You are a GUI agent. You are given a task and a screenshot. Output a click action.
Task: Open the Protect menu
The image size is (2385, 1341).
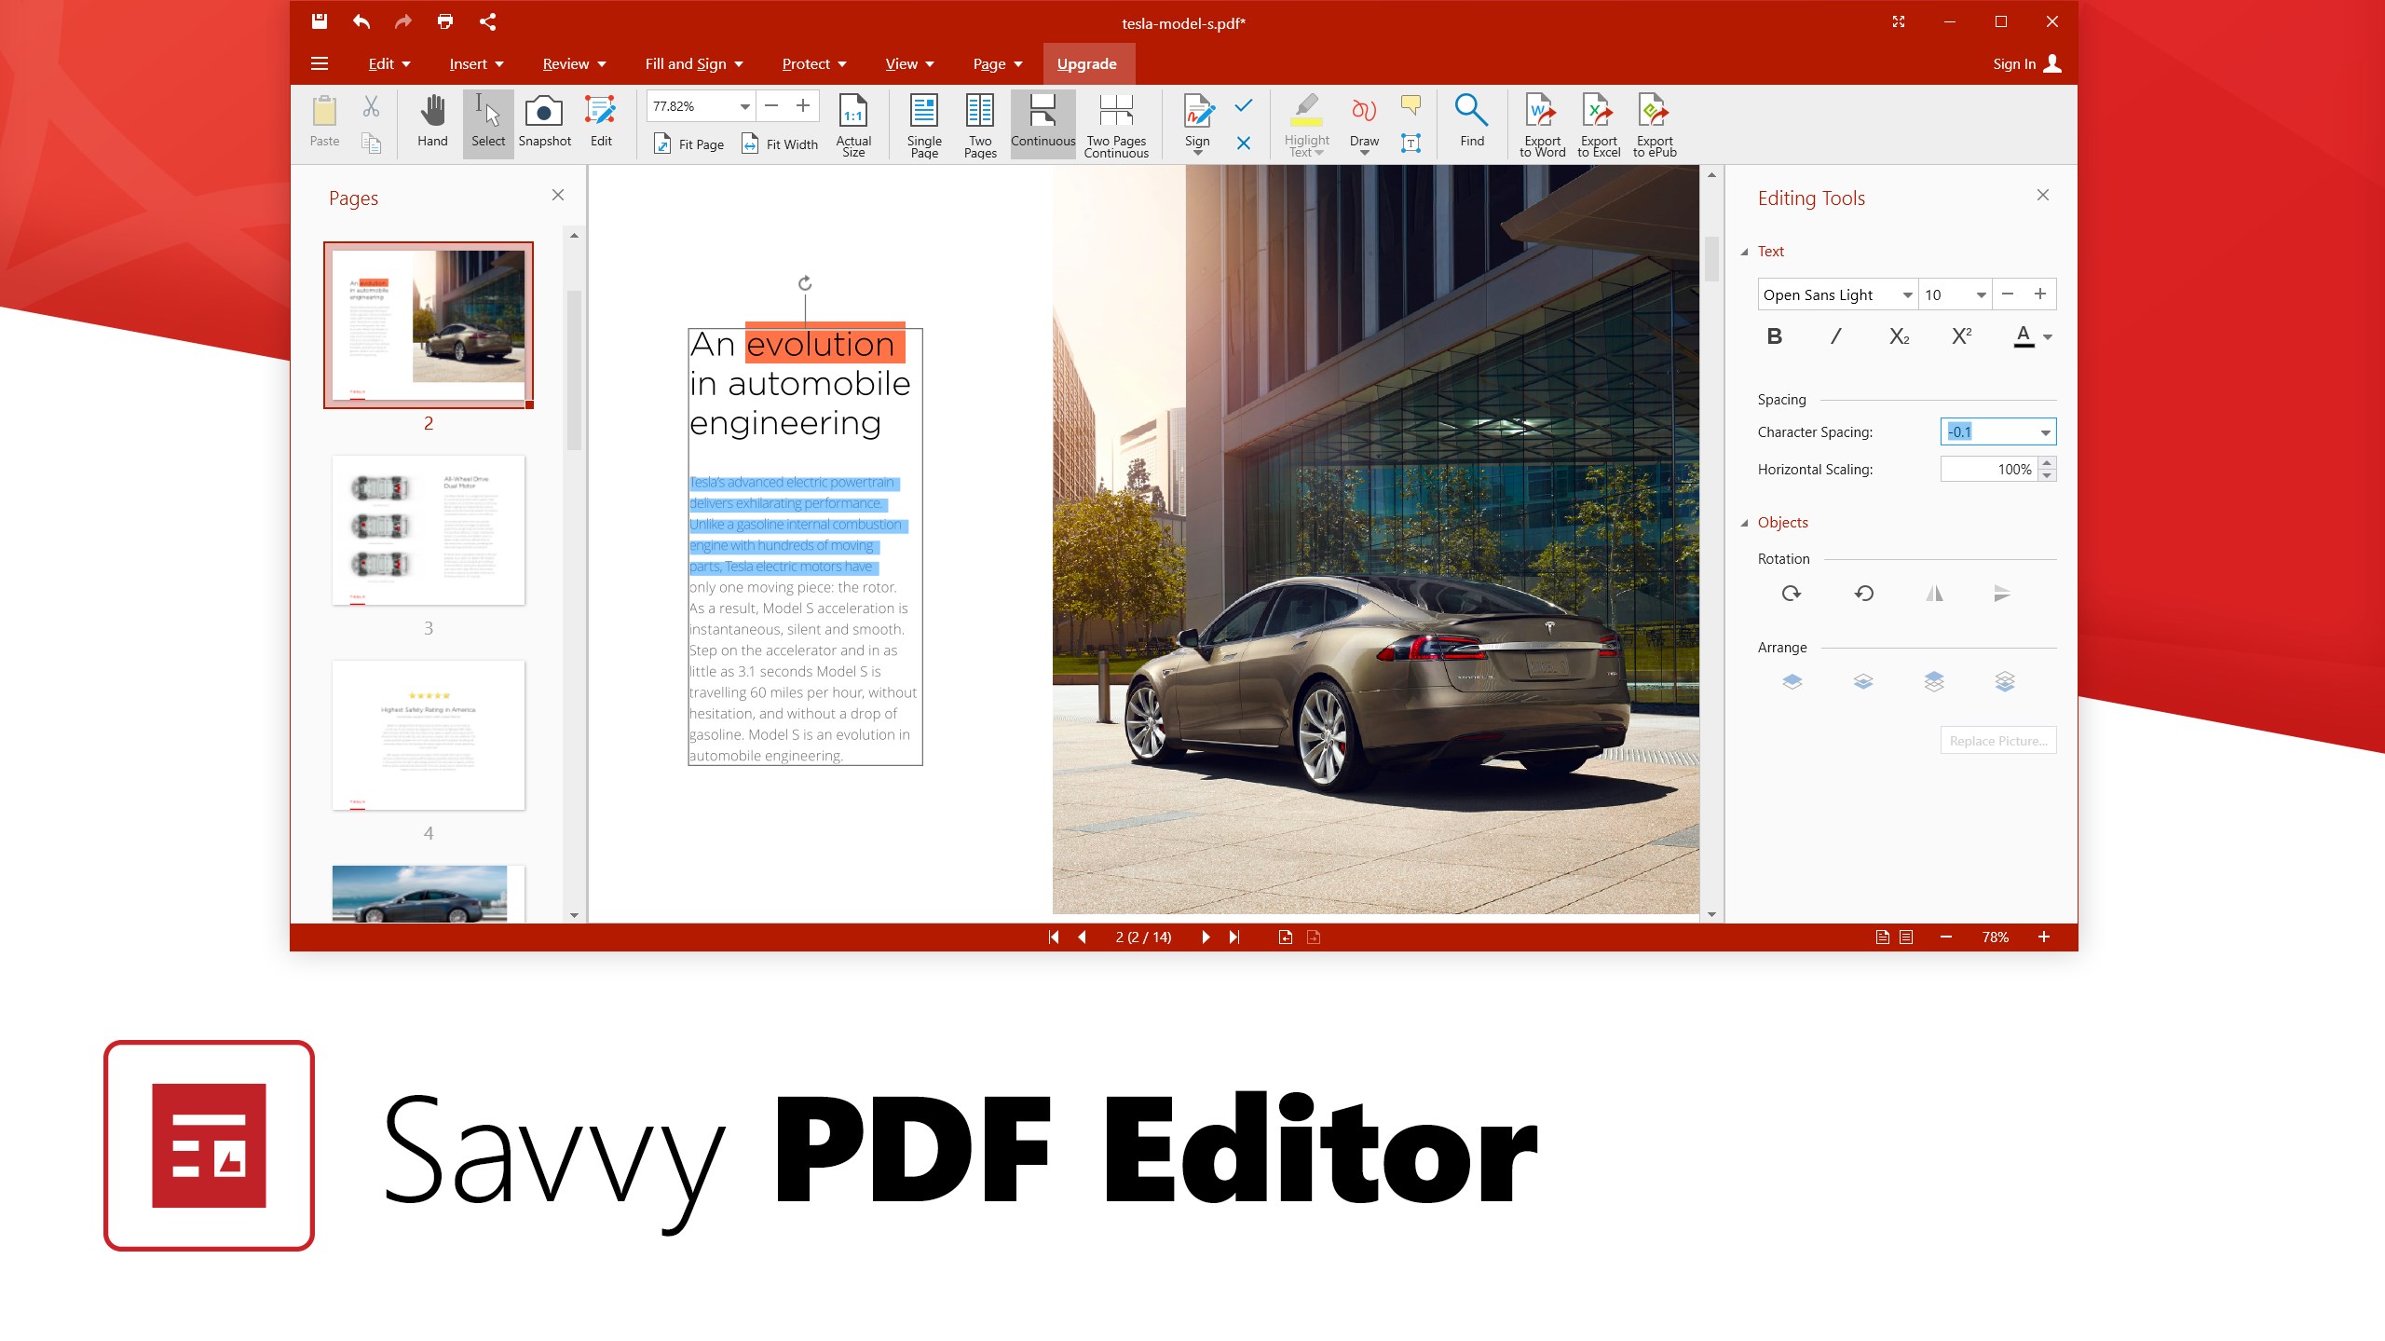[x=813, y=63]
